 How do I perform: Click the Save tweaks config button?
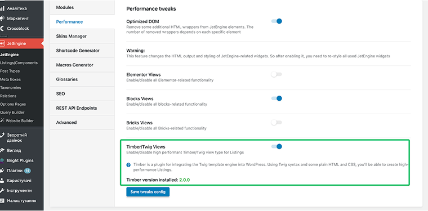coord(148,192)
